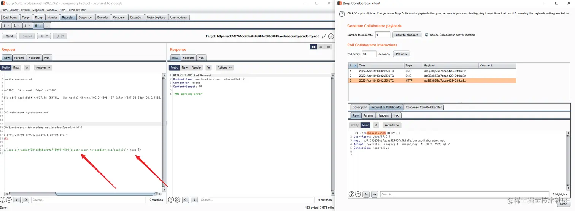Switch Response editor to Raw mode toggle
This screenshot has width=575, height=211.
pos(185,68)
